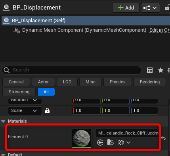Use selected asset from Content Browser arrow

(x=100, y=143)
